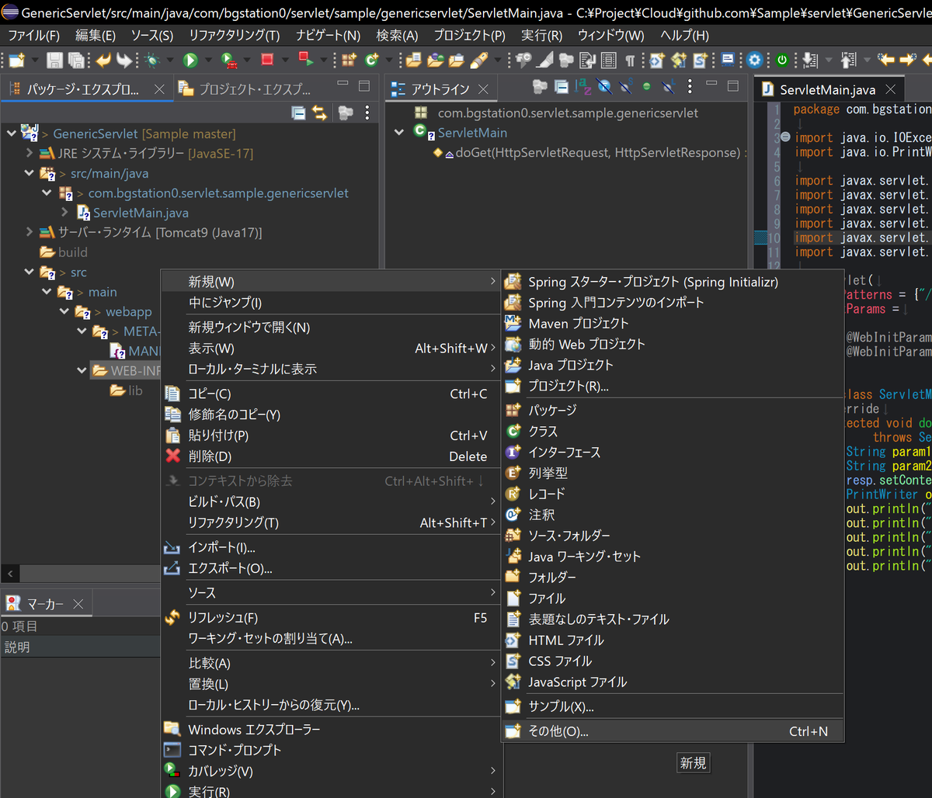The width and height of the screenshot is (932, 798).
Task: Click the Command Prompt icon in context menu
Action: point(173,750)
